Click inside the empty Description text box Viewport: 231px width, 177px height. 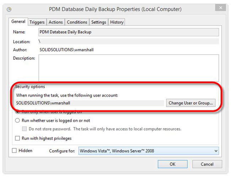tap(129, 67)
